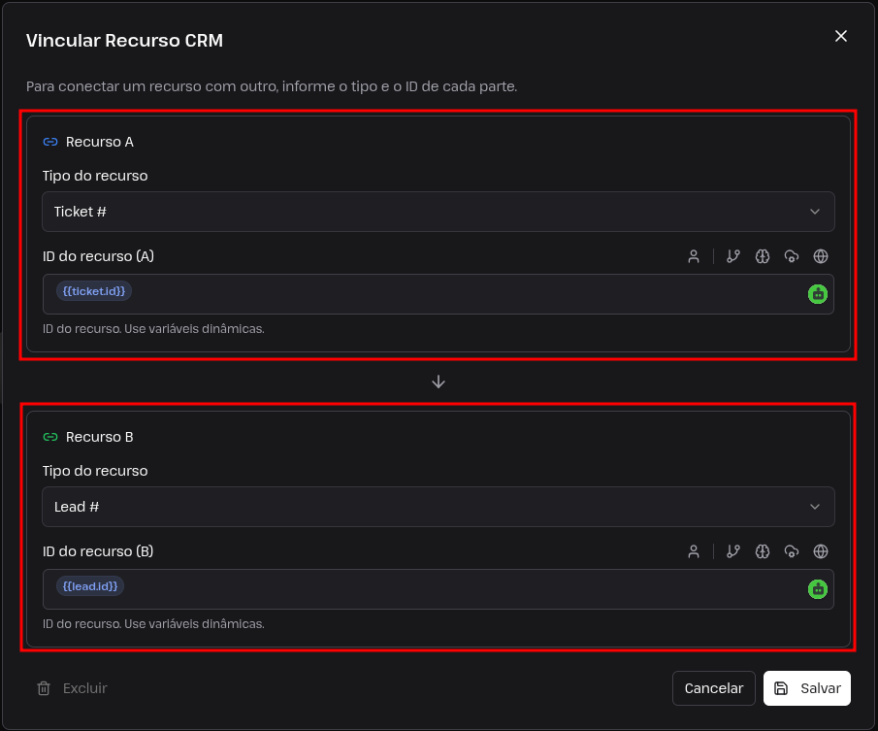This screenshot has width=878, height=731.
Task: Focus the ID do recurso (A) input field
Action: (439, 294)
